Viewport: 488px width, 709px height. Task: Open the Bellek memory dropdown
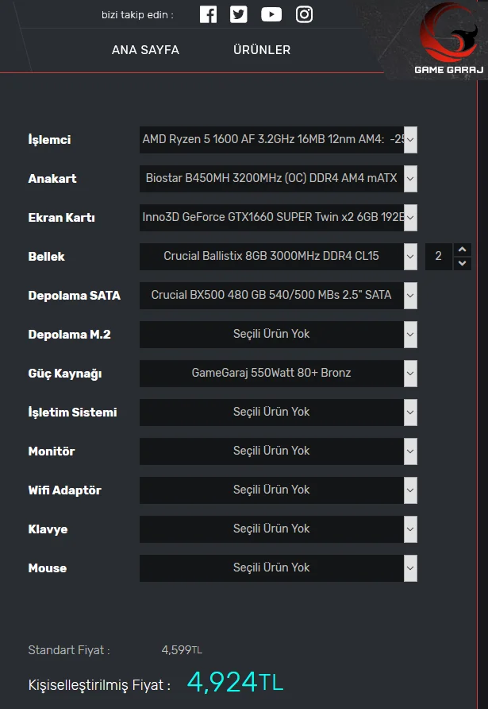(279, 256)
